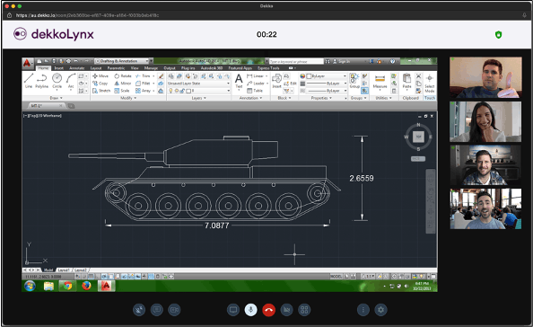The height and width of the screenshot is (327, 533).
Task: End the call with red hang-up button
Action: point(268,310)
